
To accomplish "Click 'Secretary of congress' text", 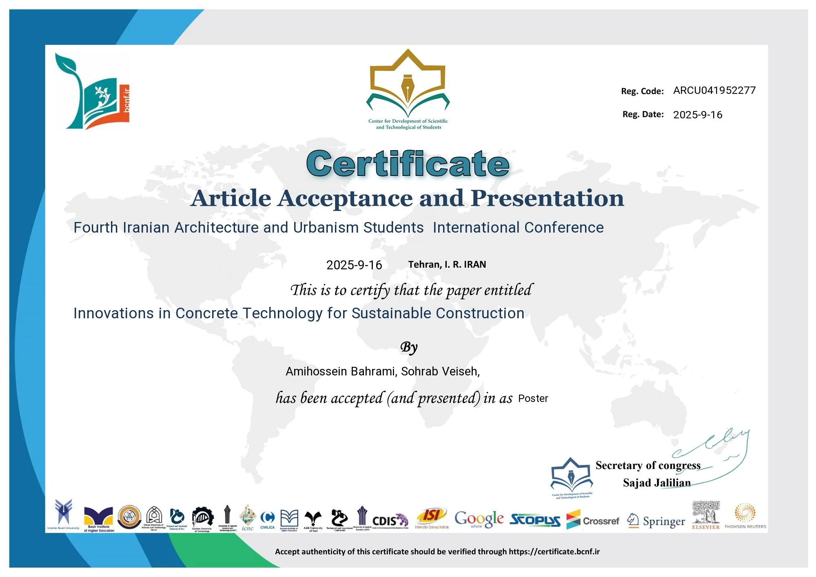I will [648, 466].
